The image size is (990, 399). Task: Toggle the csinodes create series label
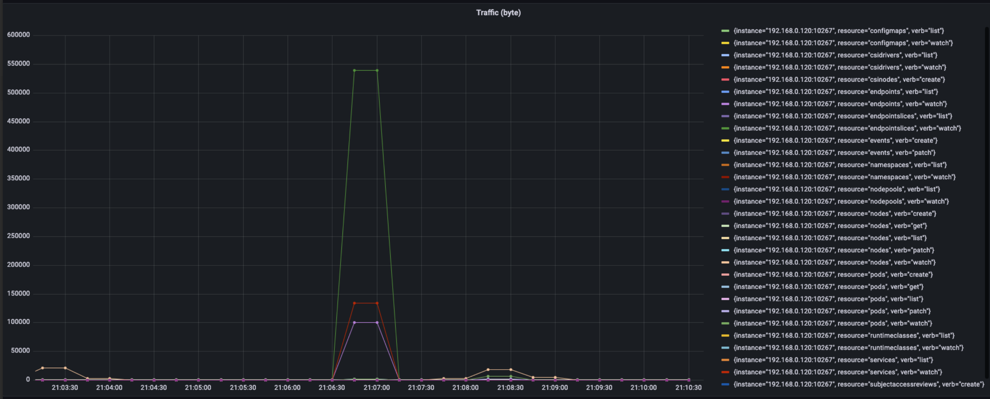click(x=839, y=80)
